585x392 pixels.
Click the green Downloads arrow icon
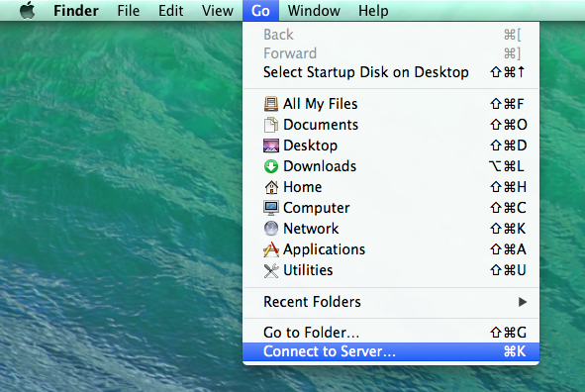coord(271,166)
